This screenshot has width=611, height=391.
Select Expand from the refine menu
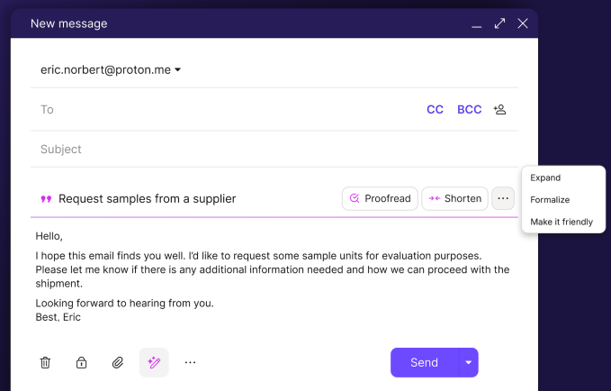click(545, 177)
